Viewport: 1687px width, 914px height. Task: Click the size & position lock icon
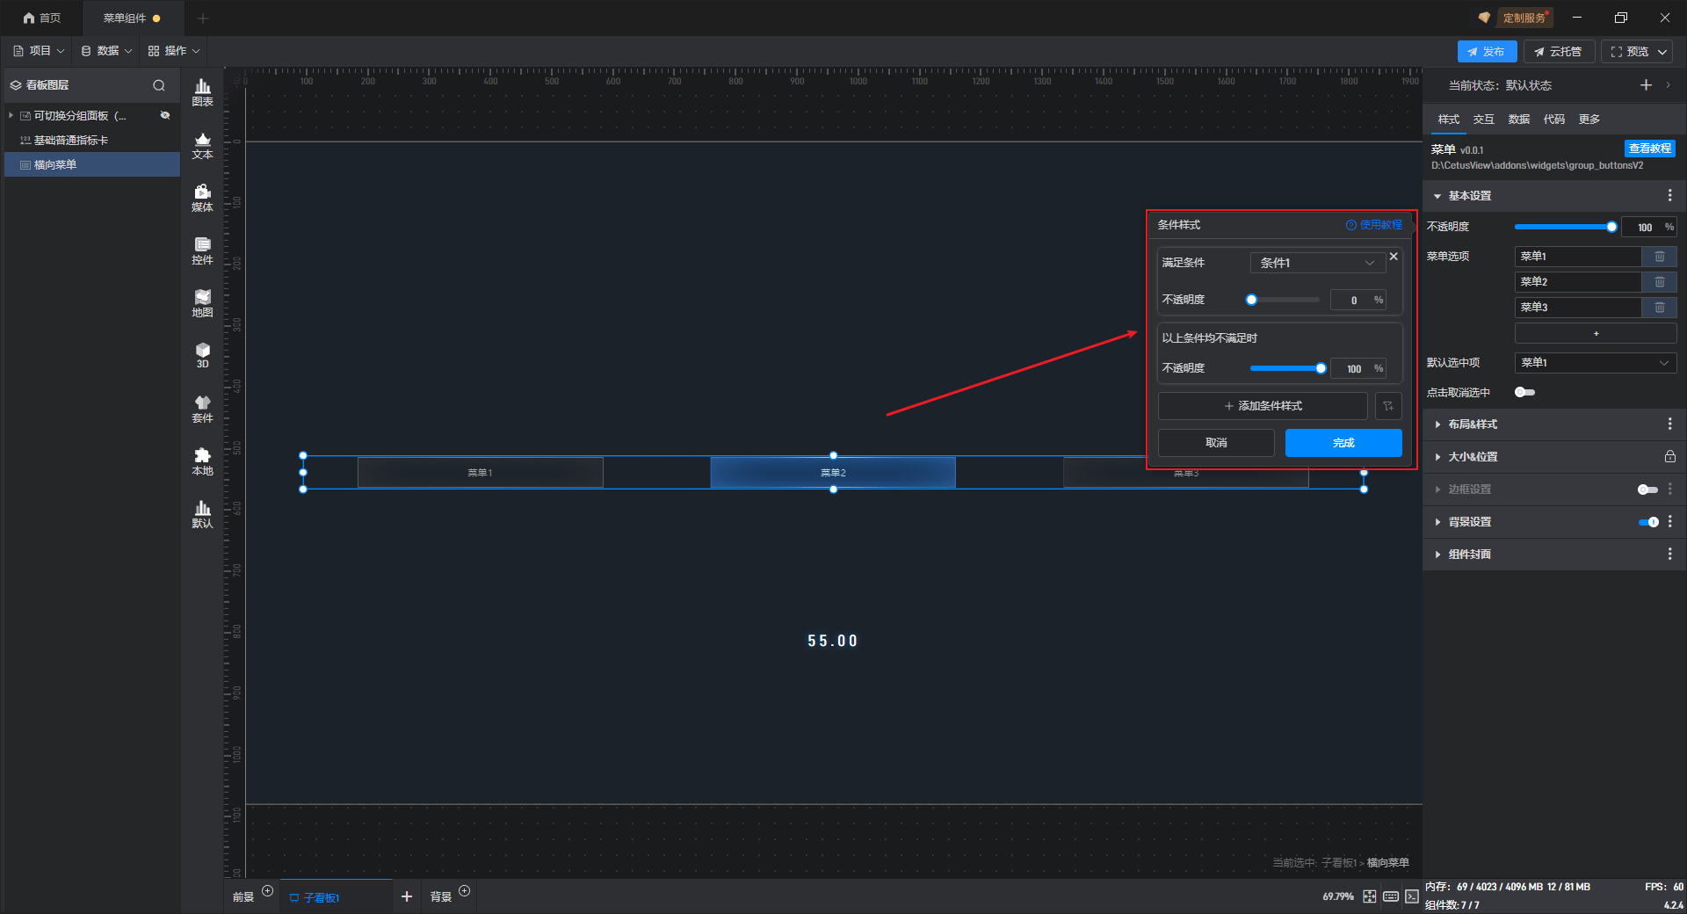tap(1669, 457)
